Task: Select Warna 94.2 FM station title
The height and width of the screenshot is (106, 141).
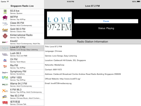Action: [x=19, y=83]
